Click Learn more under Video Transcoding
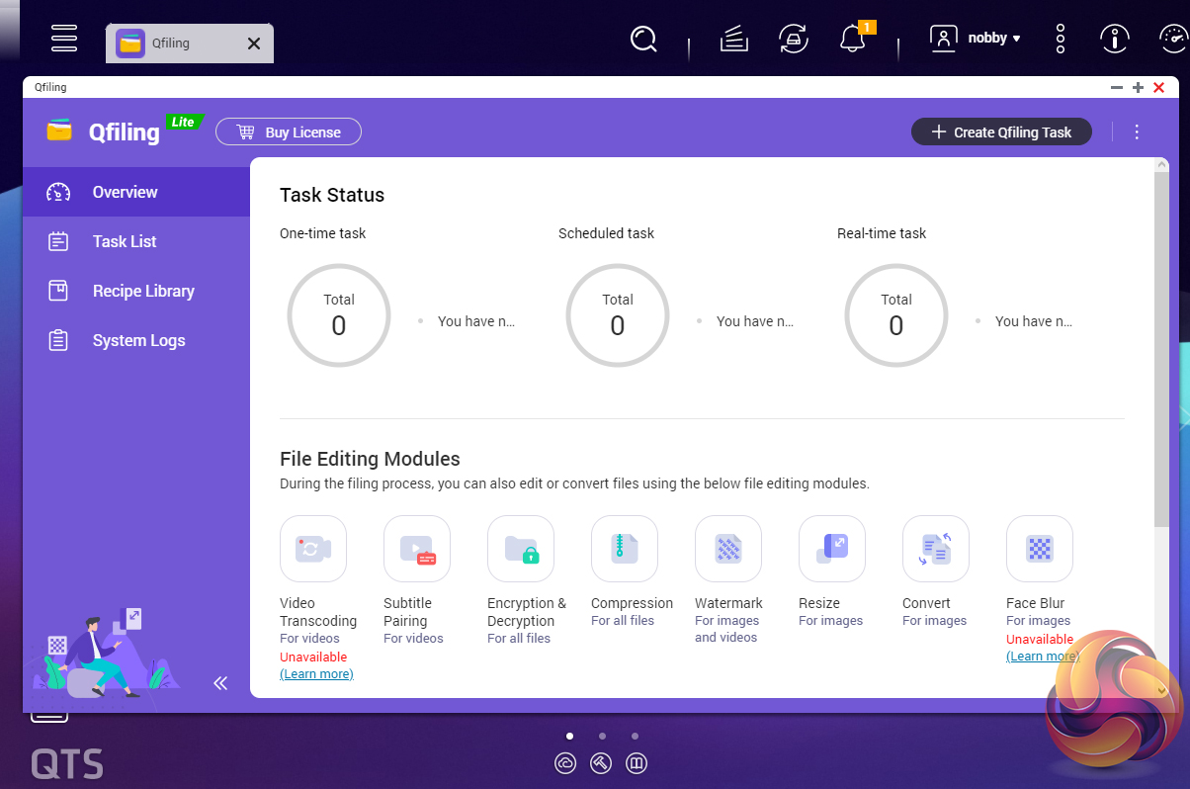This screenshot has width=1190, height=789. 316,674
